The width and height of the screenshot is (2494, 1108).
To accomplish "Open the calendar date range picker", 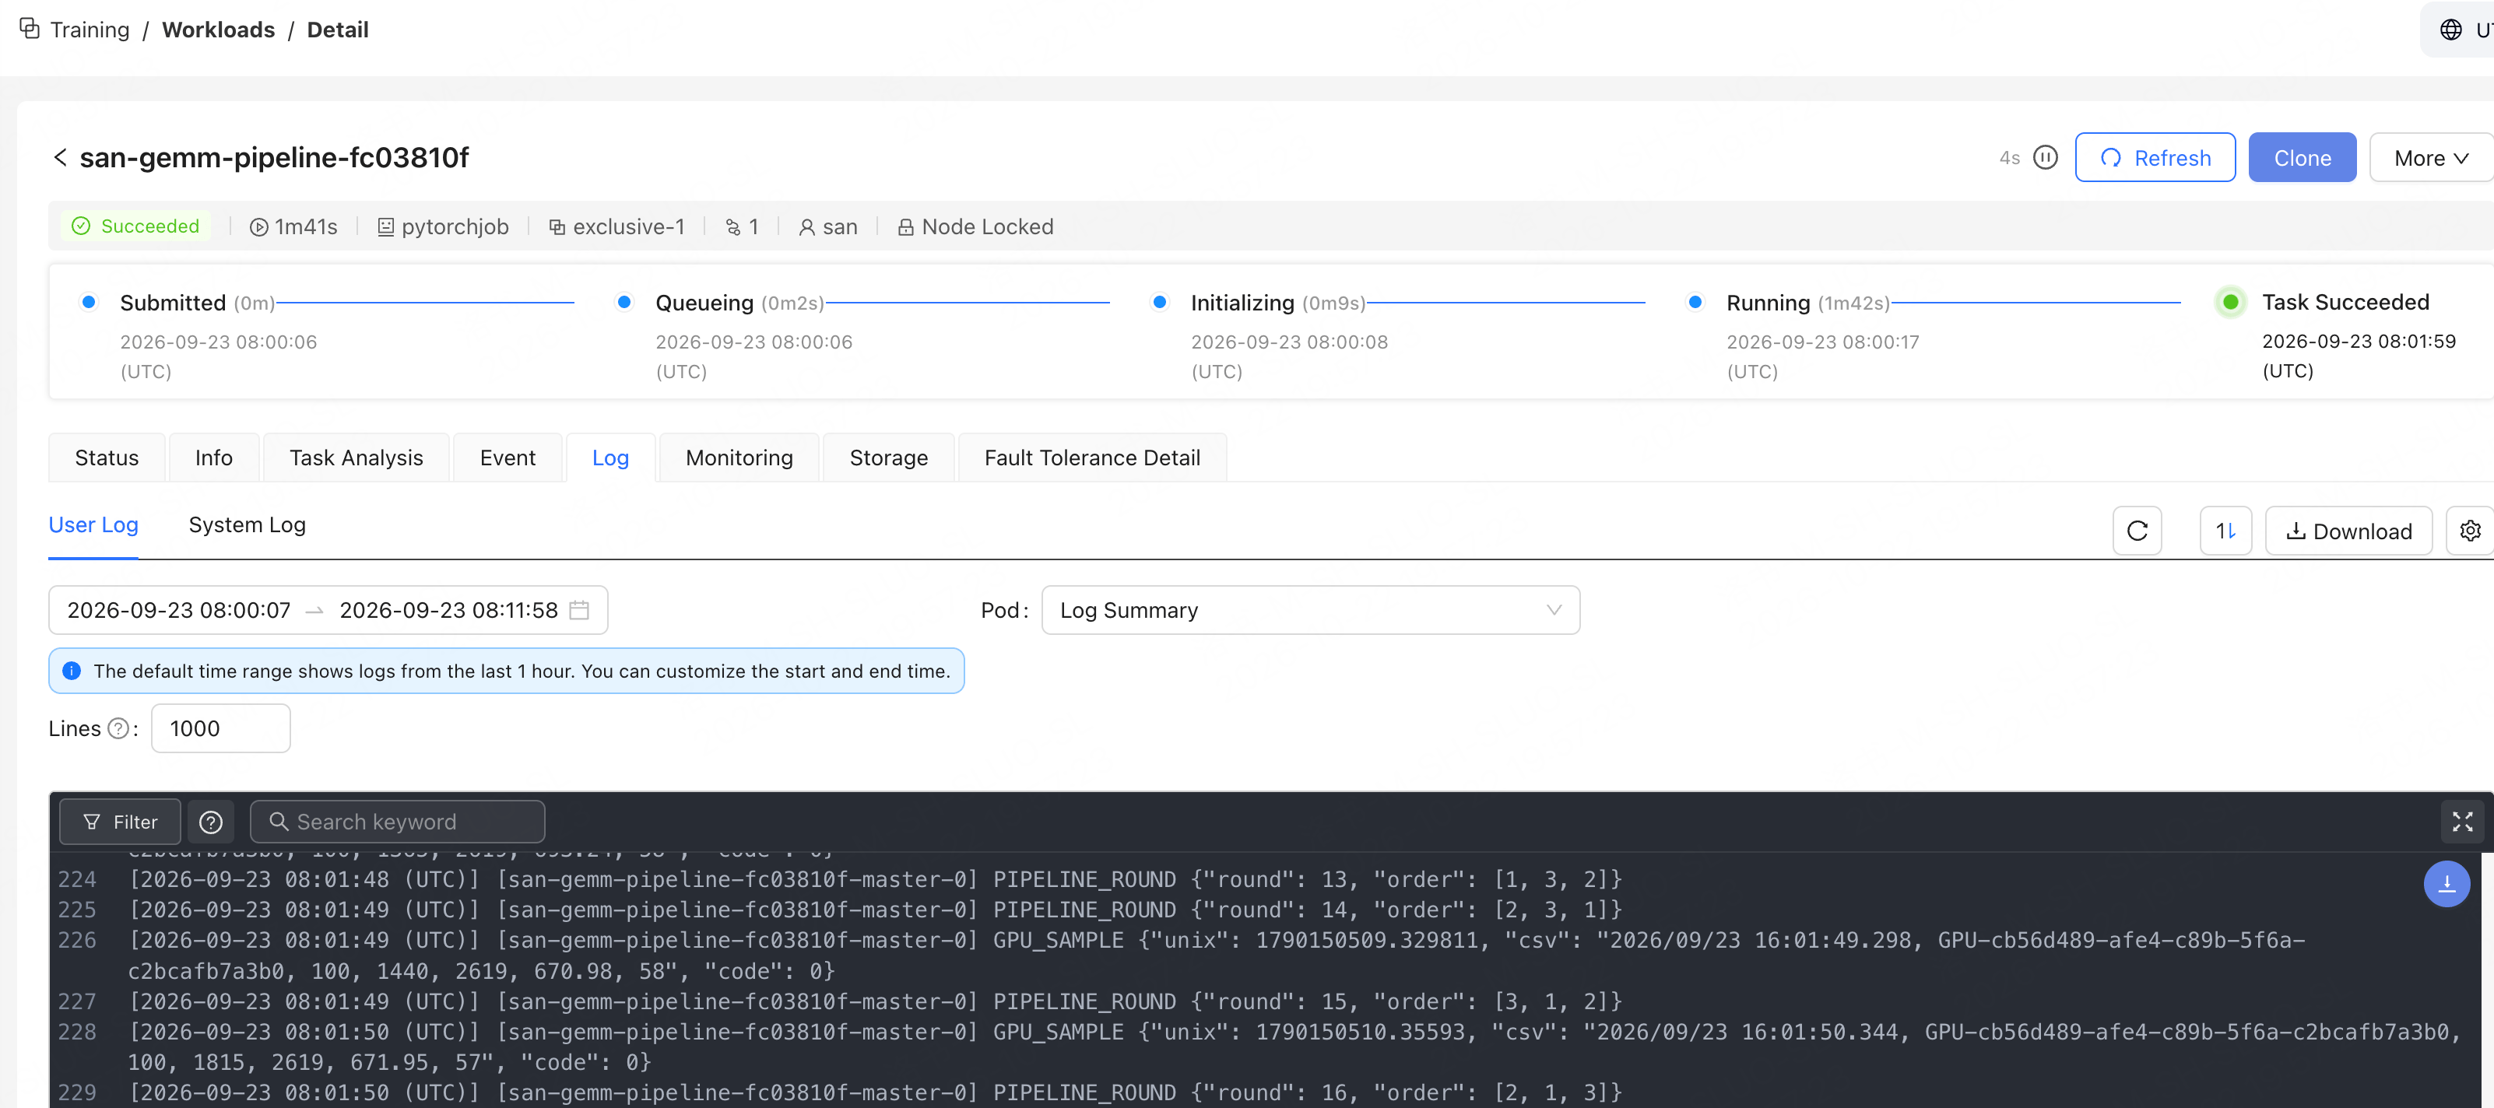I will click(579, 610).
